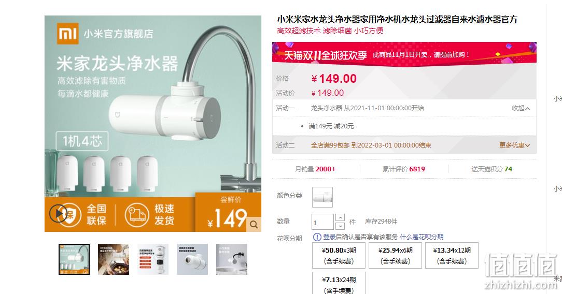Click the quantity input field
The image size is (562, 294).
click(322, 222)
